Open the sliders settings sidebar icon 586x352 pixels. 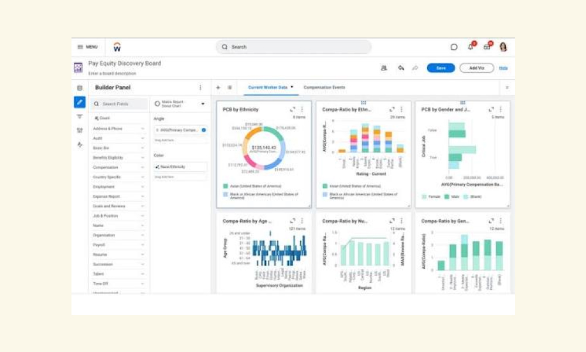(80, 130)
